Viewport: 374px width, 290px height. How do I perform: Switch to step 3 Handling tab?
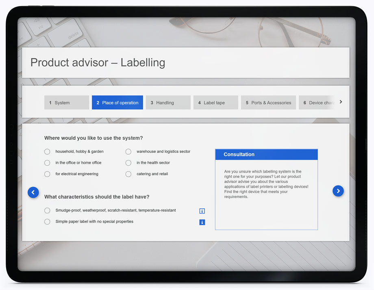168,103
